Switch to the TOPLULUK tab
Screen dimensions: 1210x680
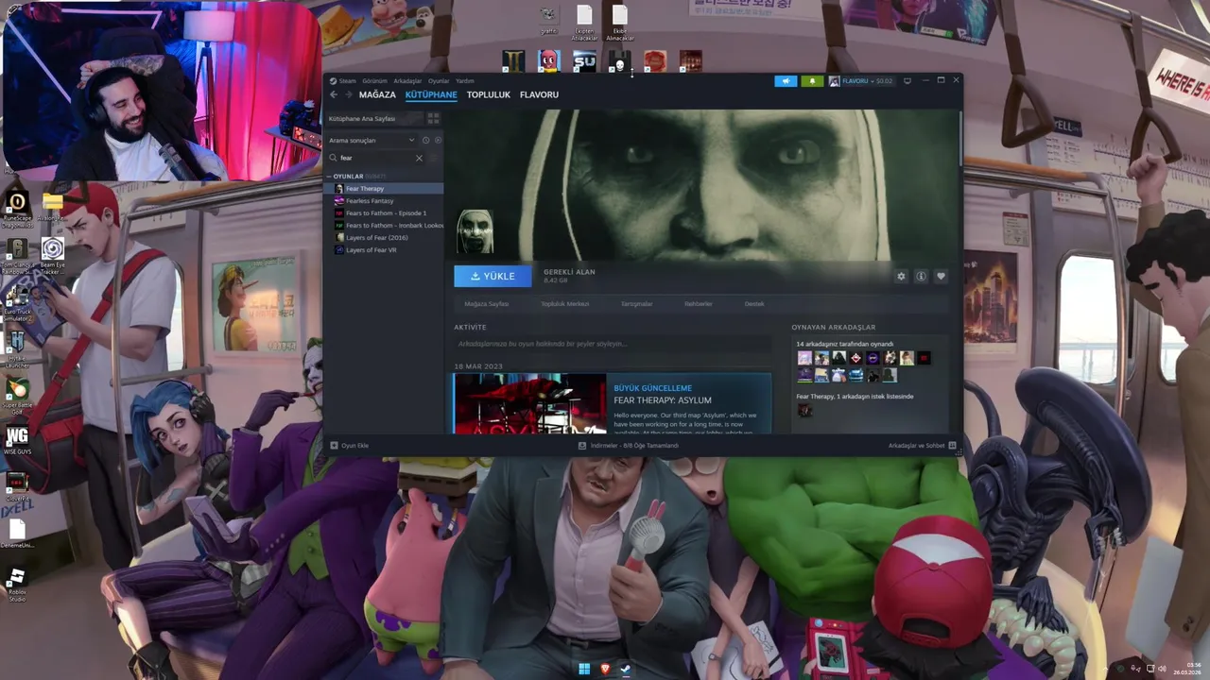point(488,94)
